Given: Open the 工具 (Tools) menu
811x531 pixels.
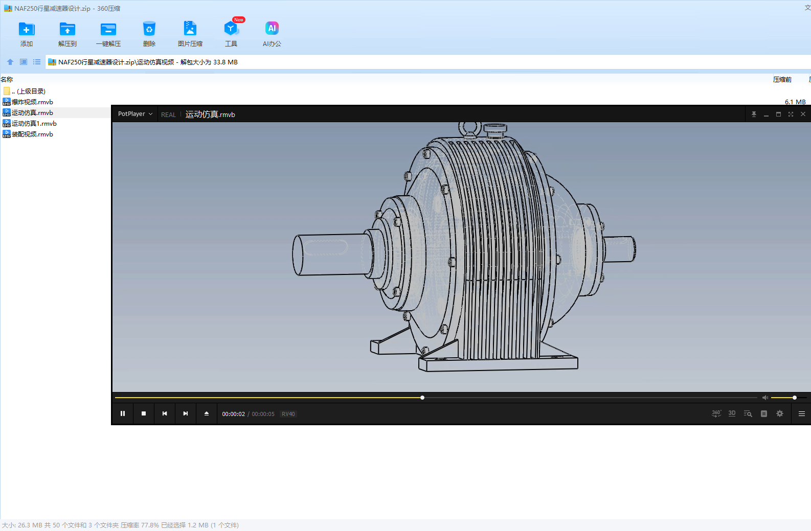Looking at the screenshot, I should [231, 30].
